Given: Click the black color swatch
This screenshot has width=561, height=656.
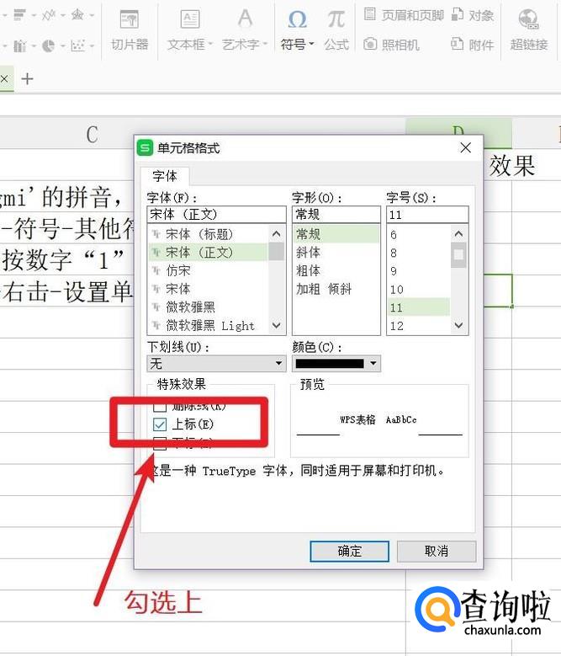Looking at the screenshot, I should pos(329,364).
